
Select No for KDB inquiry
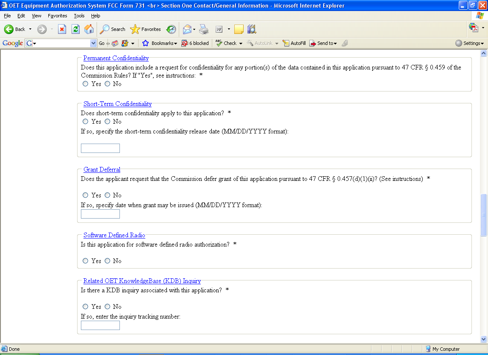[108, 307]
